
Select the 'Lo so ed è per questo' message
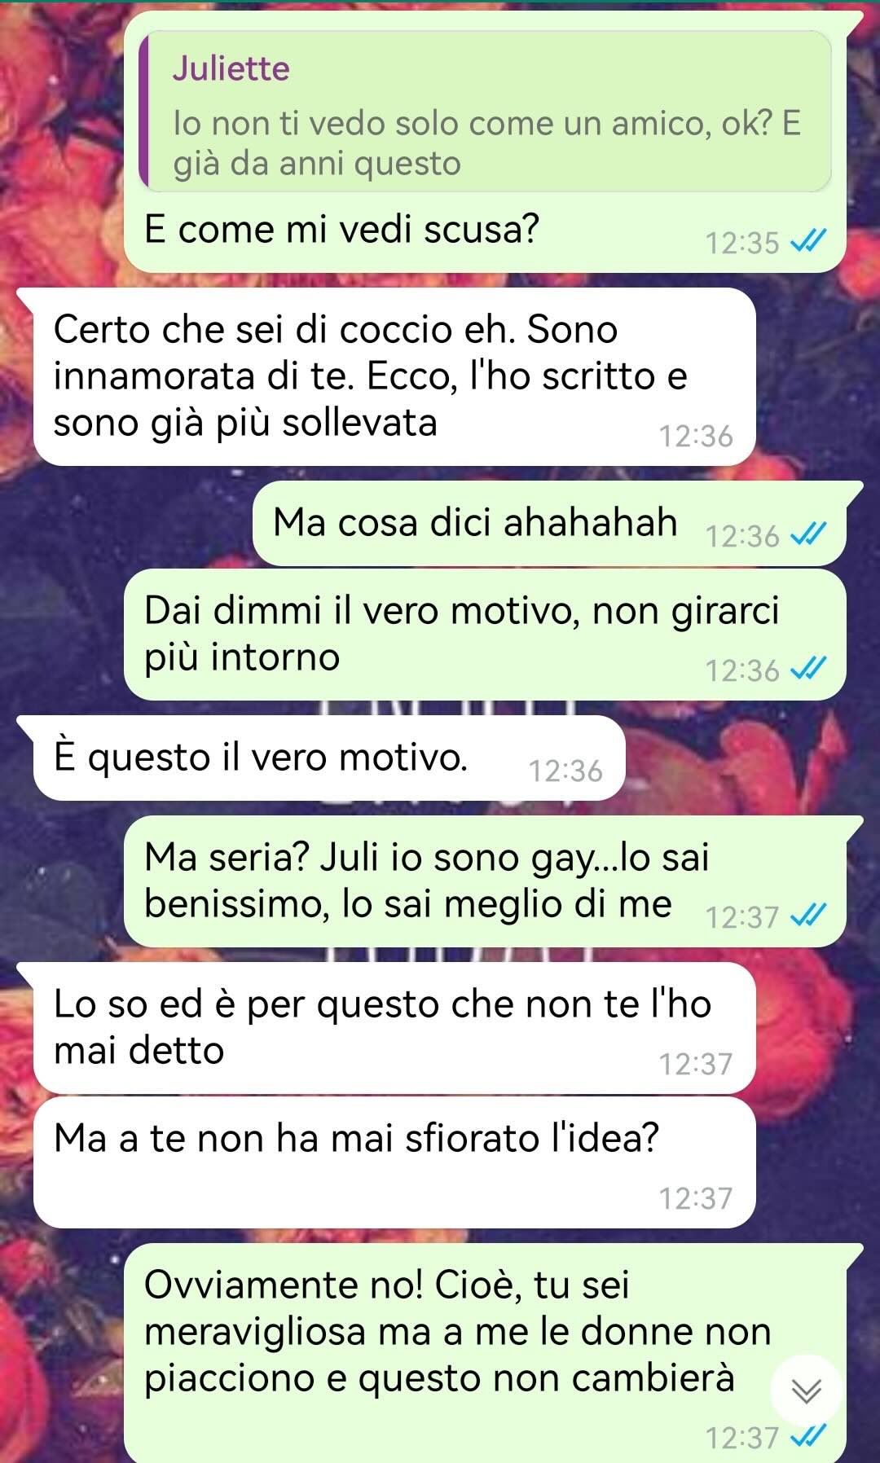[394, 1028]
